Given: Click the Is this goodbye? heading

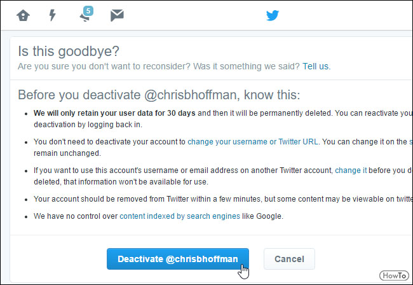Looking at the screenshot, I should [69, 51].
